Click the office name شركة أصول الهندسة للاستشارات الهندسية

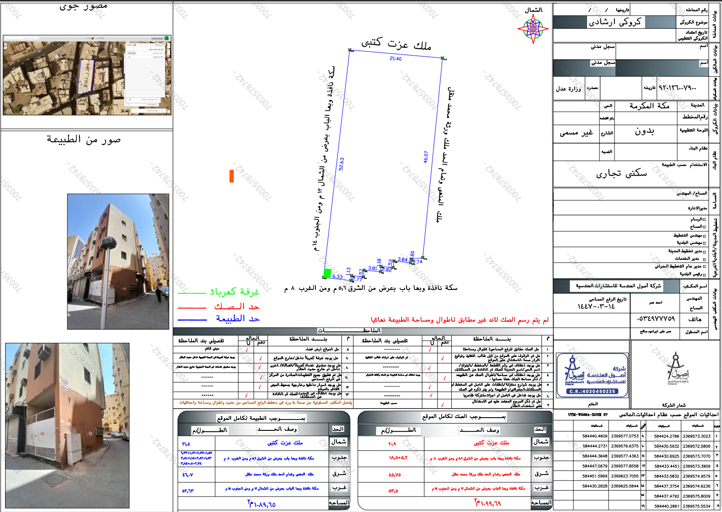pos(618,286)
